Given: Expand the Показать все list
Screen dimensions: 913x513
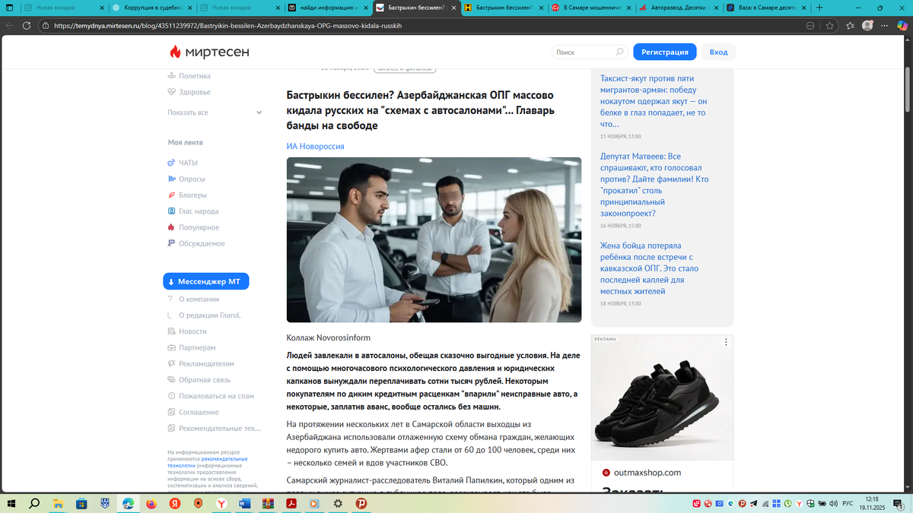Looking at the screenshot, I should pyautogui.click(x=215, y=112).
